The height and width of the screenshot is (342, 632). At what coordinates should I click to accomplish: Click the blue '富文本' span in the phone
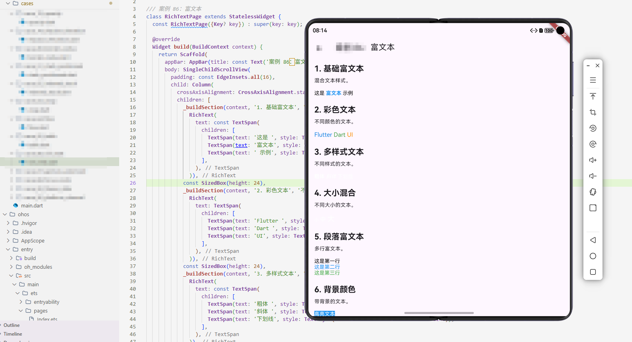[x=334, y=93]
